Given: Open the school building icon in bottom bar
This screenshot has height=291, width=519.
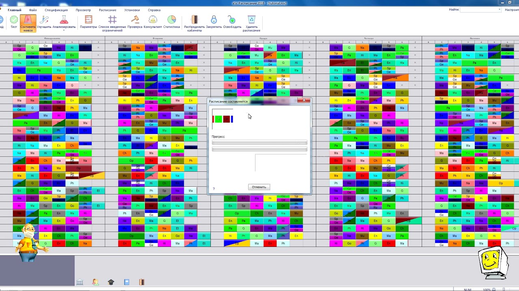Looking at the screenshot, I should (x=80, y=282).
